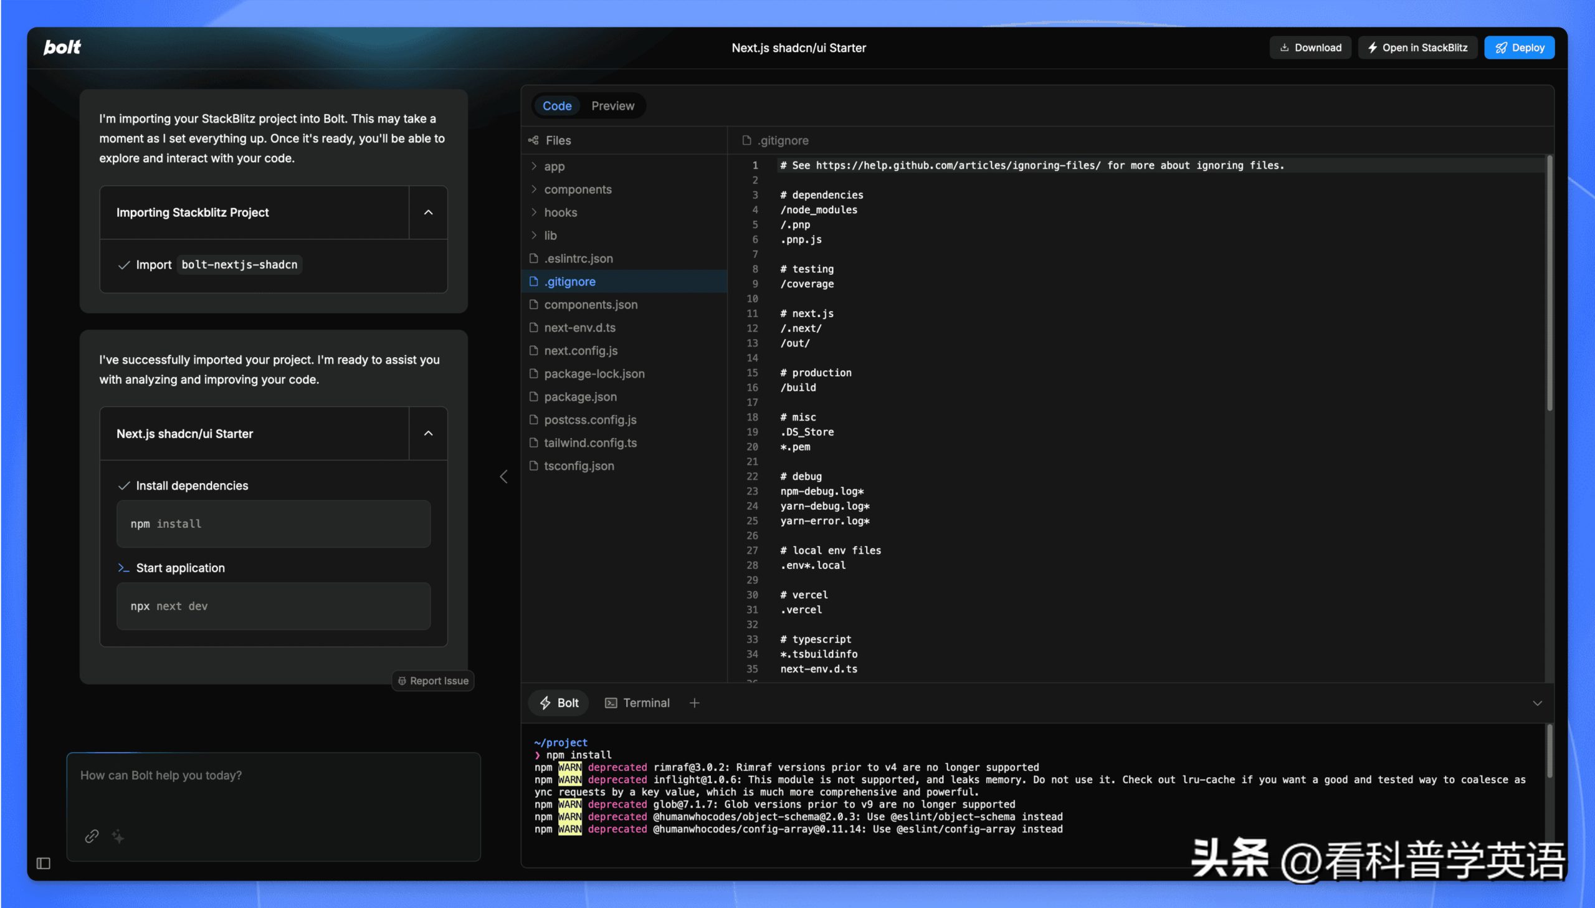This screenshot has width=1595, height=908.
Task: Open the Terminal tab
Action: click(637, 703)
